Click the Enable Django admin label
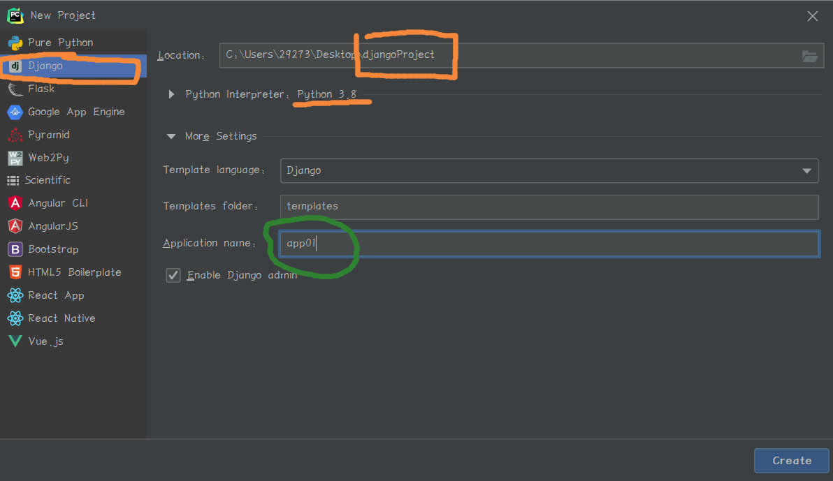833x481 pixels. [242, 275]
